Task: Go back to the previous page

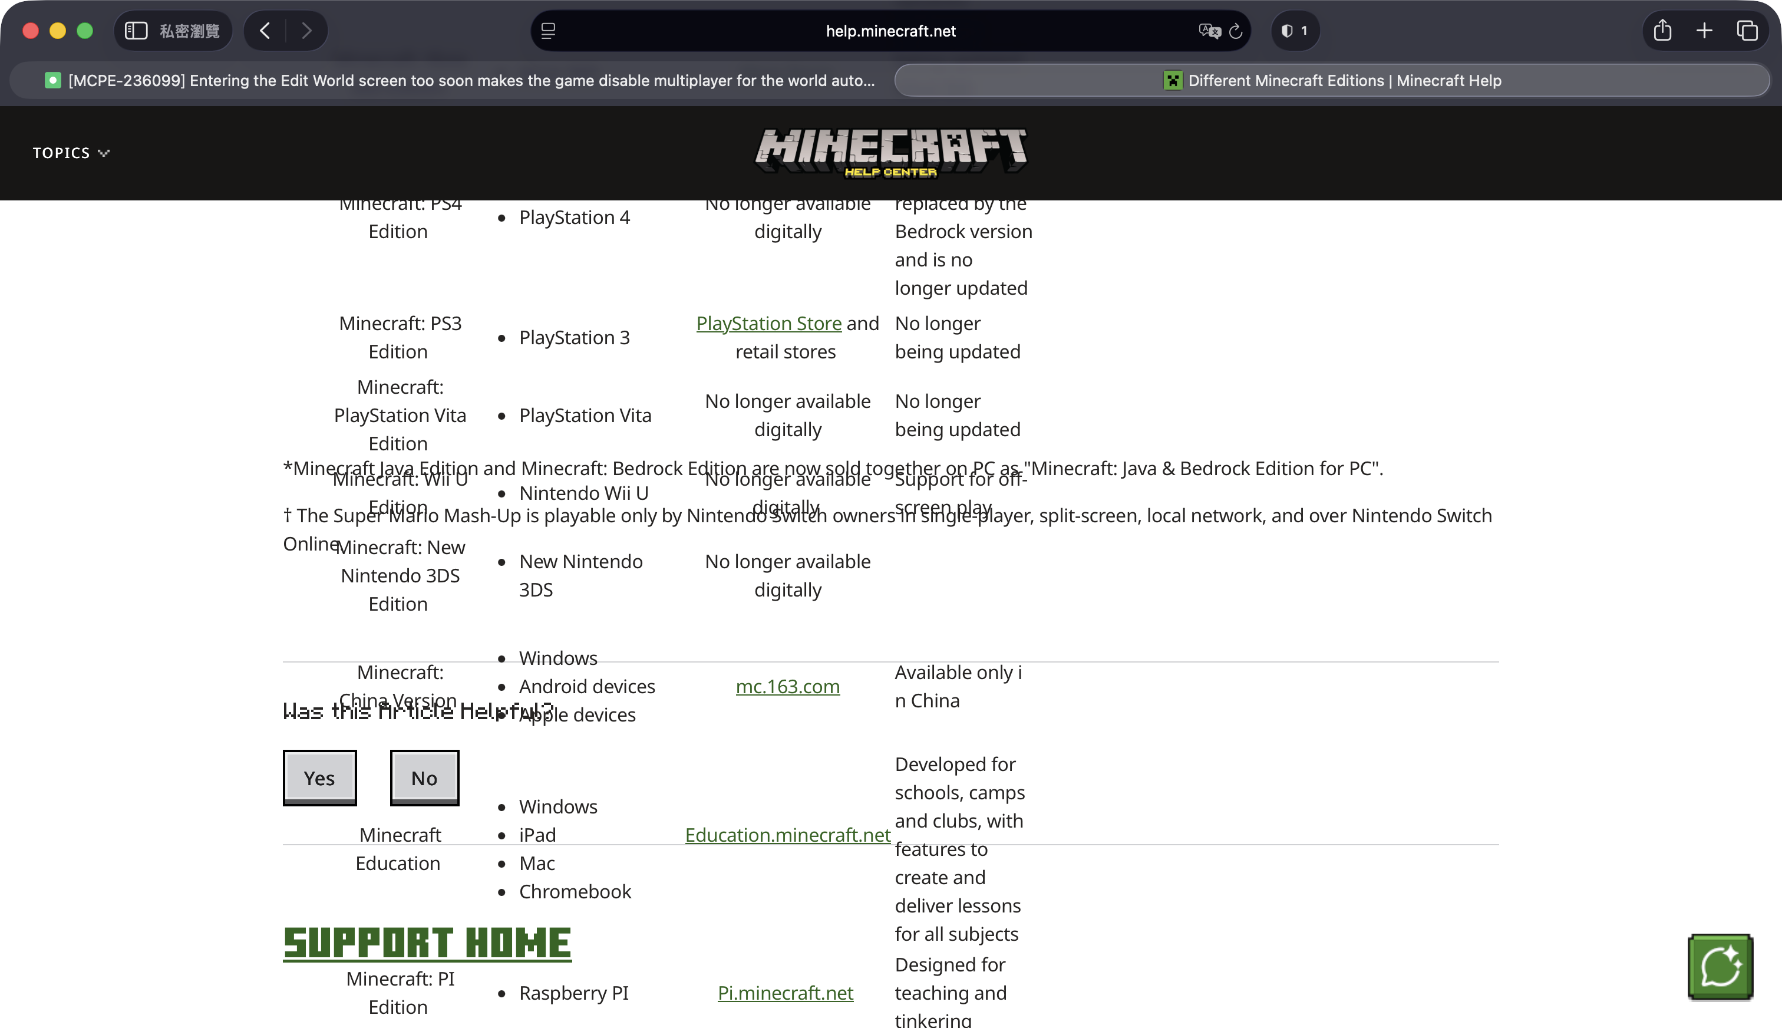Action: [265, 31]
